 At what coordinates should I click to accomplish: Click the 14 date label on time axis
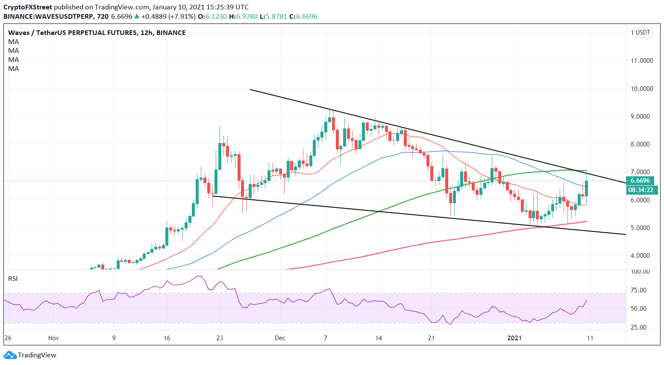(x=379, y=338)
